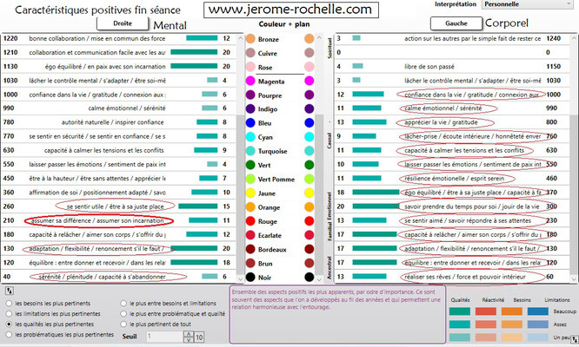Image resolution: width=579 pixels, height=347 pixels.
Task: Select the Magenta color row
Action: click(x=280, y=81)
